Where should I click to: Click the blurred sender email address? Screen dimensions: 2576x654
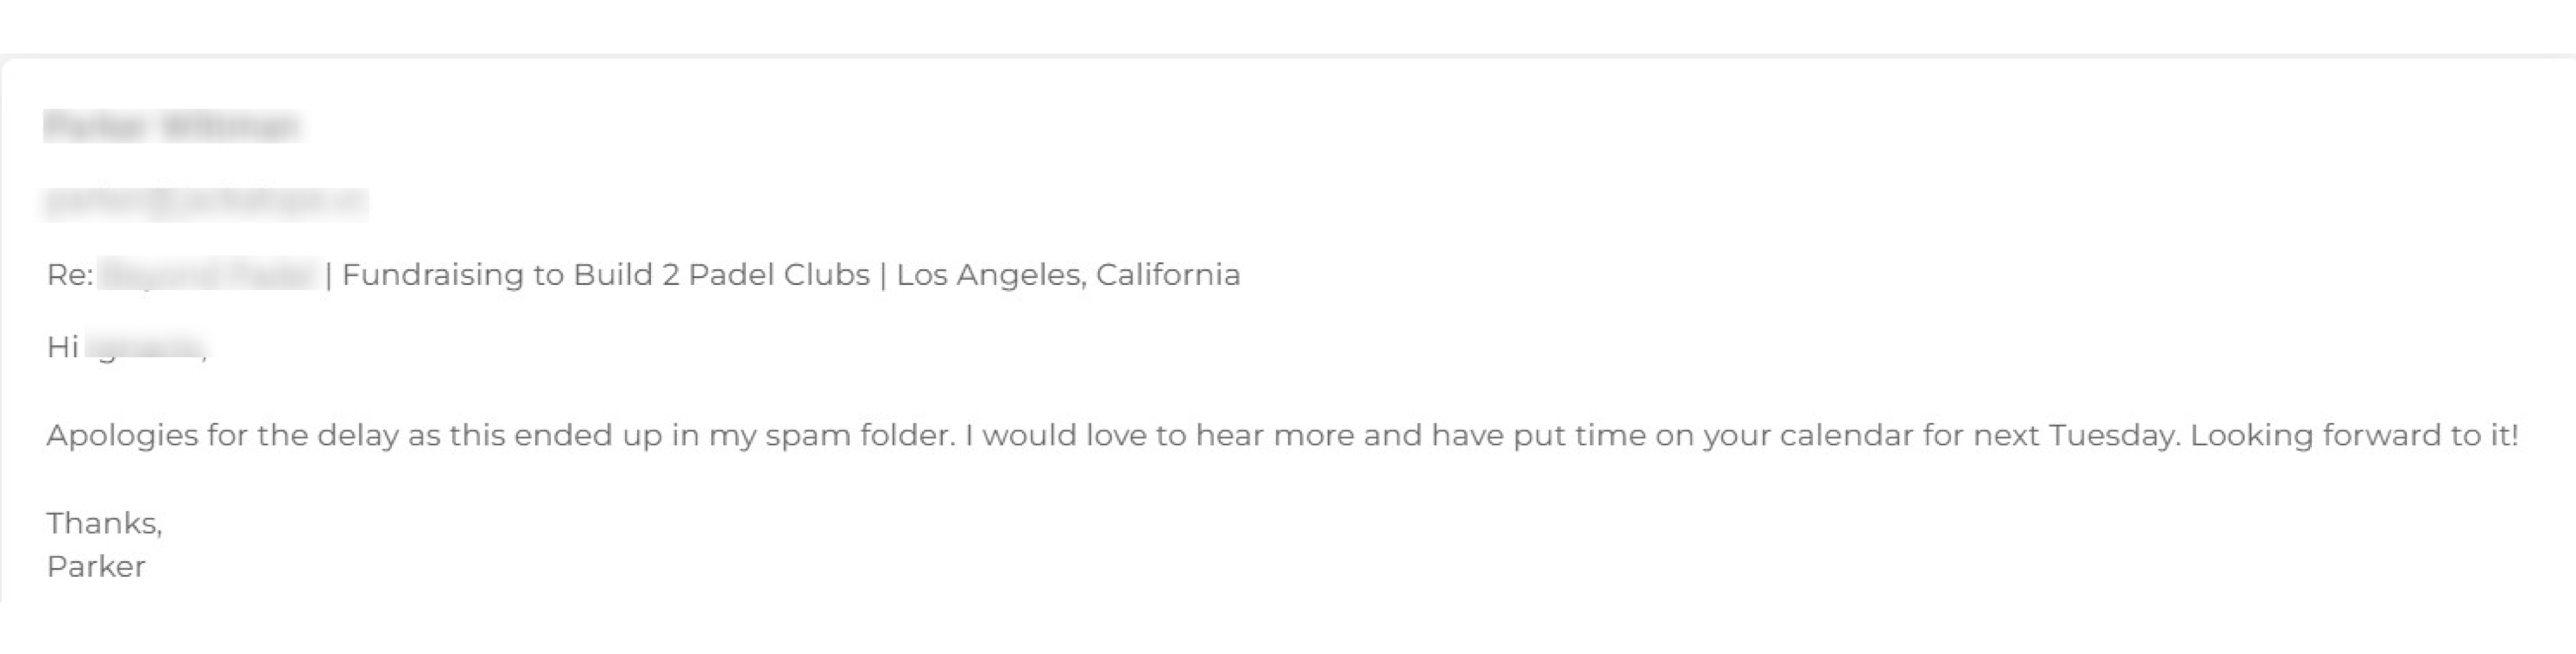tap(205, 203)
